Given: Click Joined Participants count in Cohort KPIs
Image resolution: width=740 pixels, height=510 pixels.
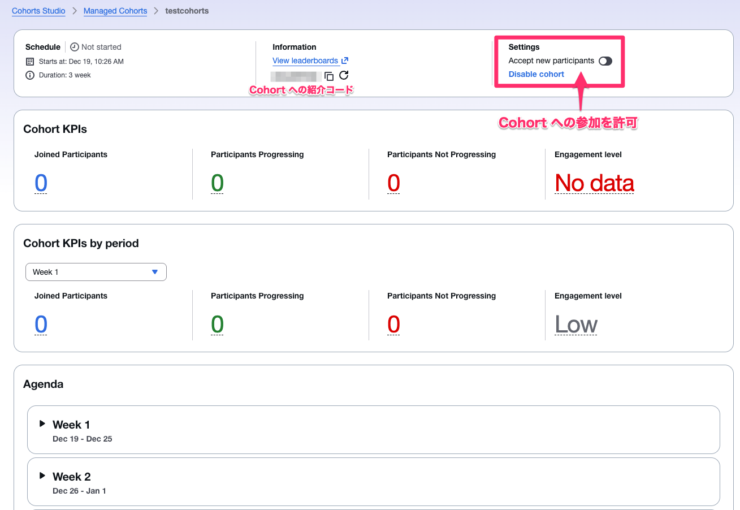Looking at the screenshot, I should tap(41, 183).
